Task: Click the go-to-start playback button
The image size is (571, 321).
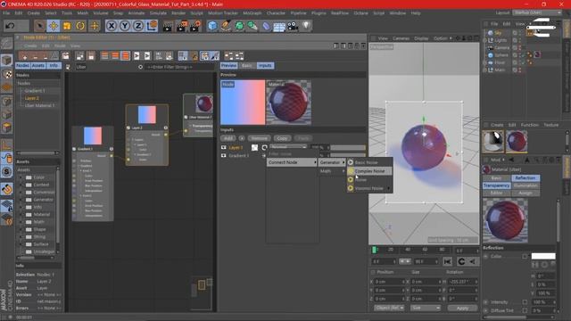Action: coord(448,261)
